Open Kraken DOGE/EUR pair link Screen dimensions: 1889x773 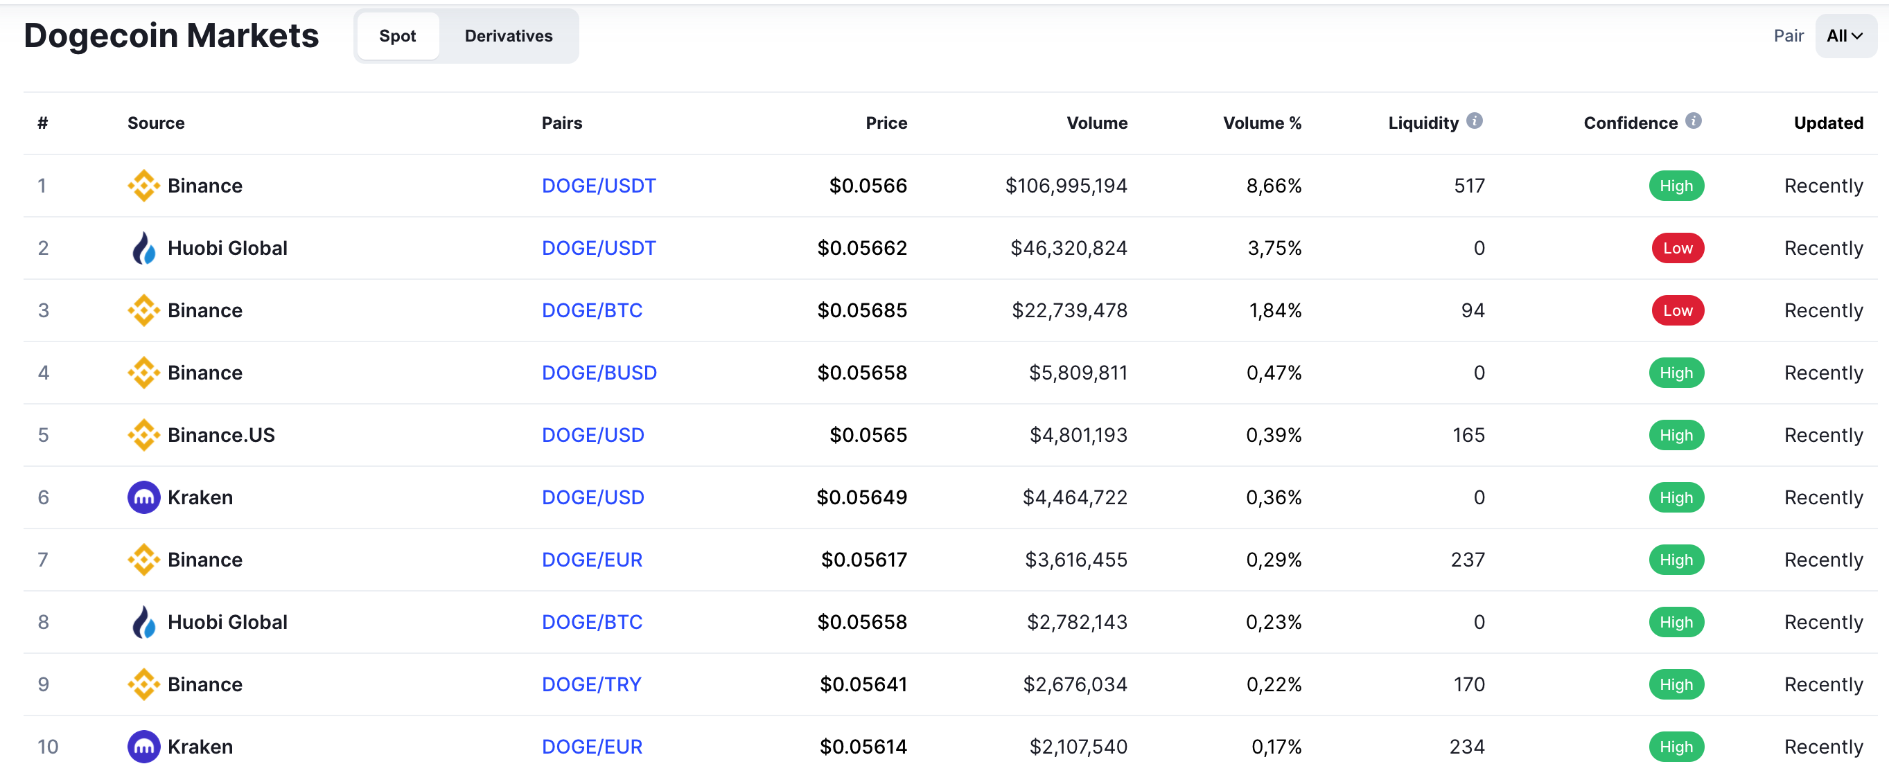[592, 746]
